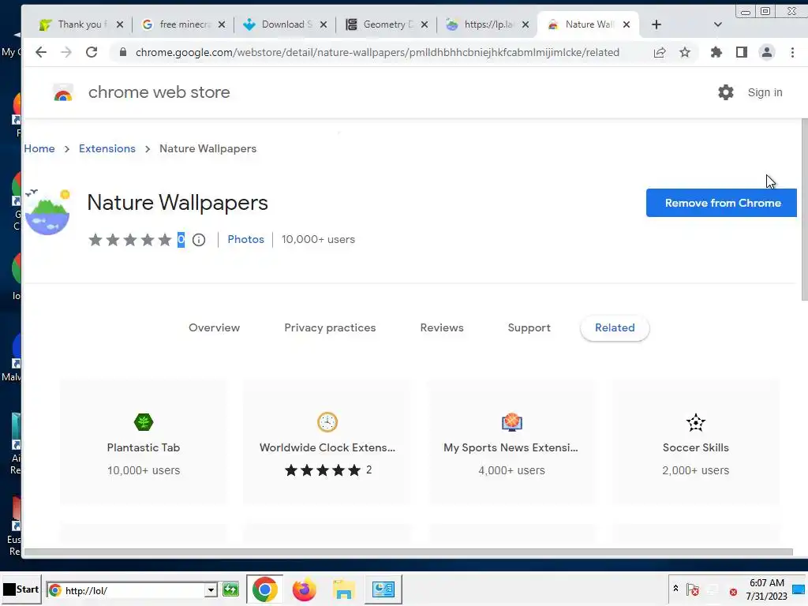Click the Plantastic Tab leaf icon
Image resolution: width=808 pixels, height=606 pixels.
pos(144,422)
